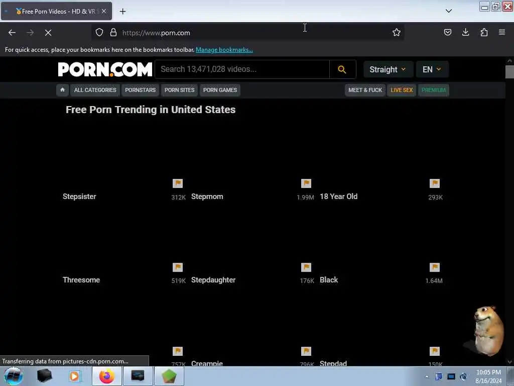Stop loading the page
514x386 pixels.
click(48, 33)
